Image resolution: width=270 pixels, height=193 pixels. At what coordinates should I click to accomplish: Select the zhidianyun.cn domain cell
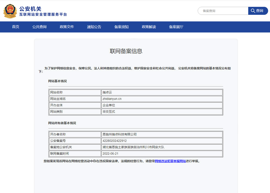(162, 99)
